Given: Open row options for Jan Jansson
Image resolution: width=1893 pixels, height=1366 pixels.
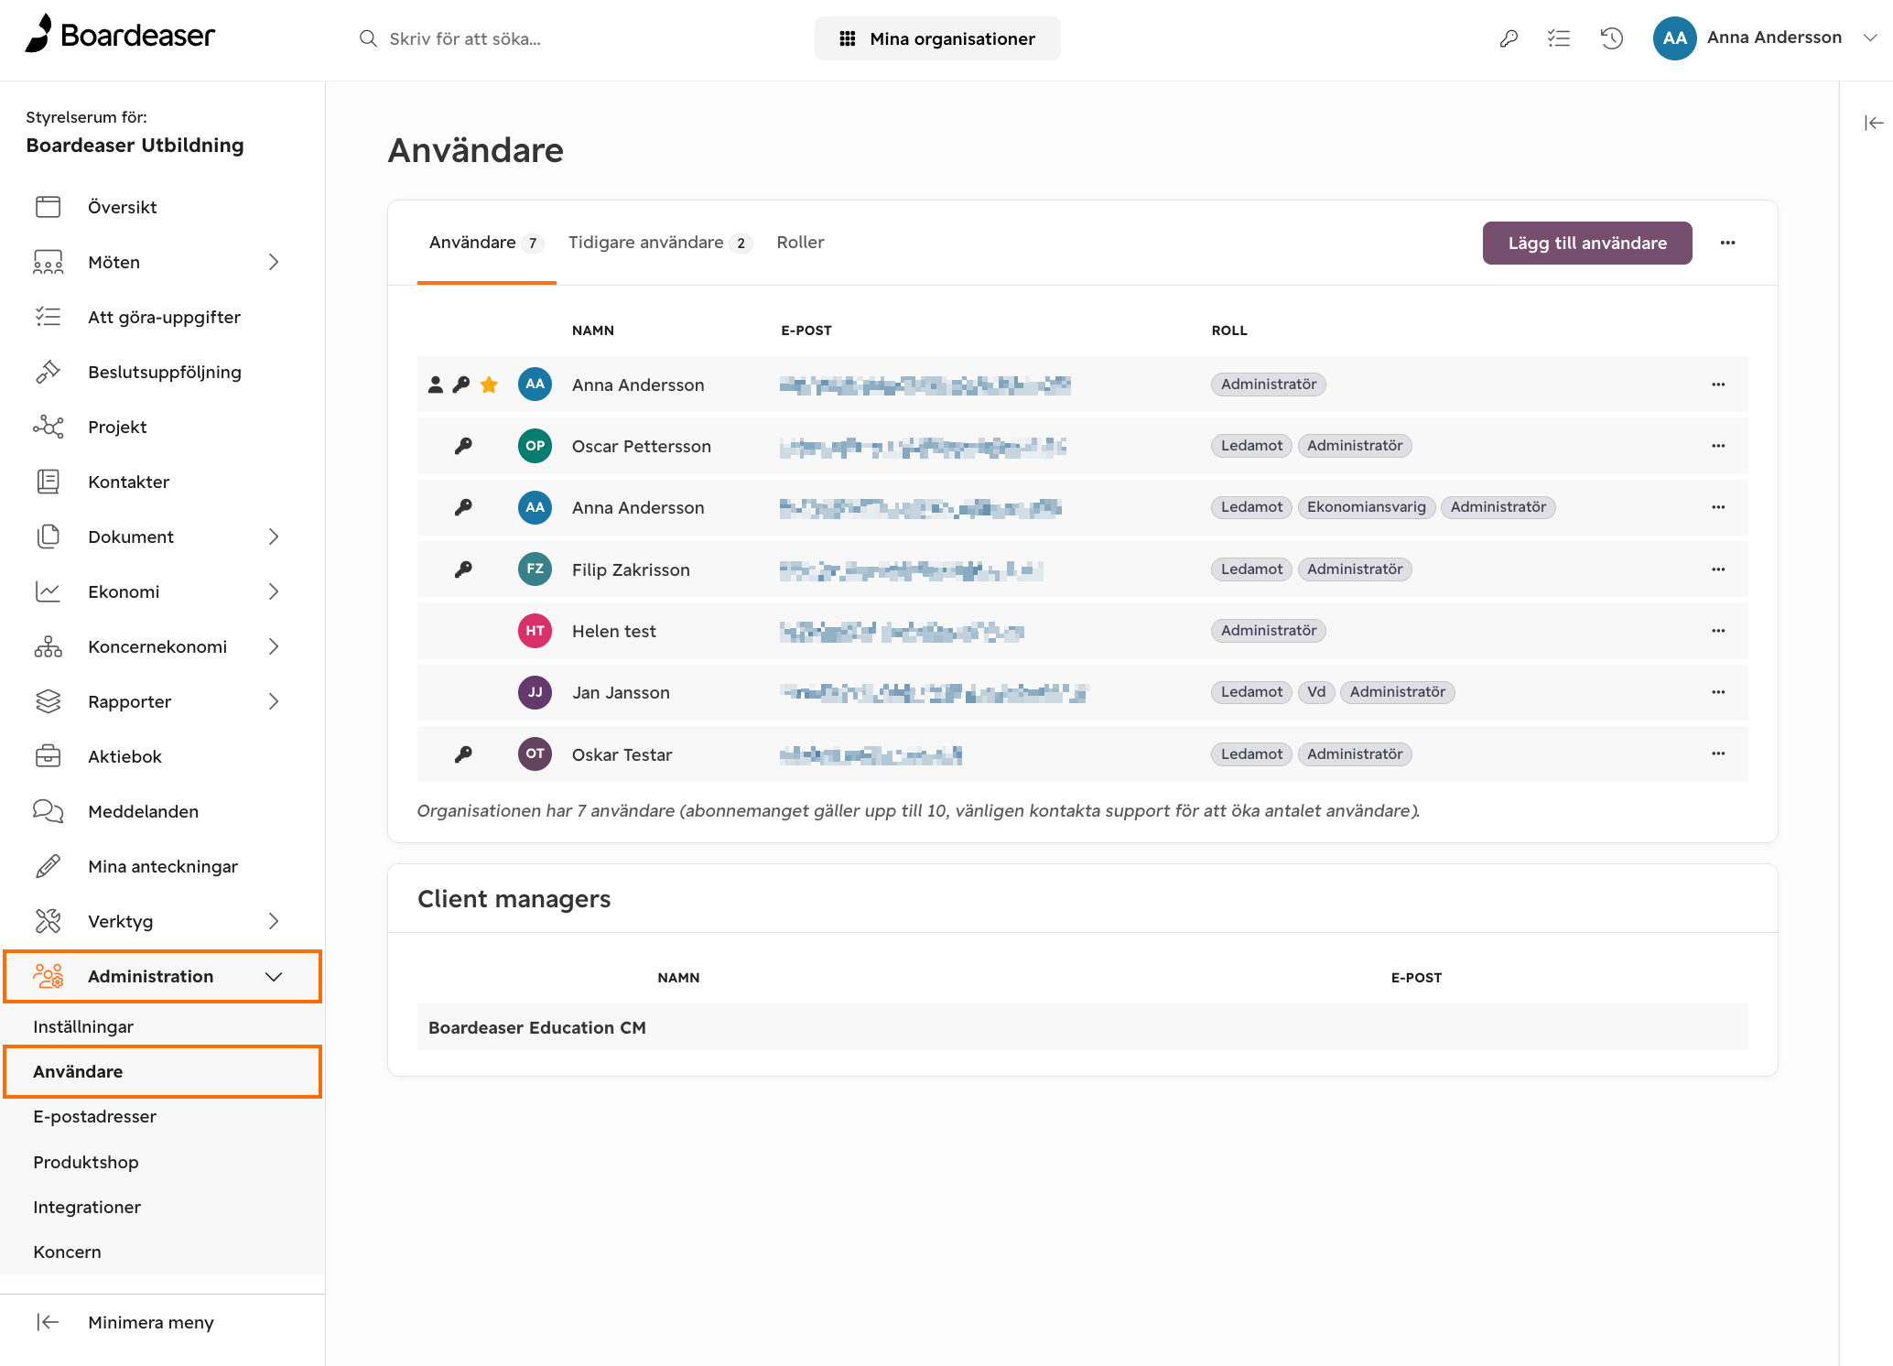Looking at the screenshot, I should coord(1718,692).
